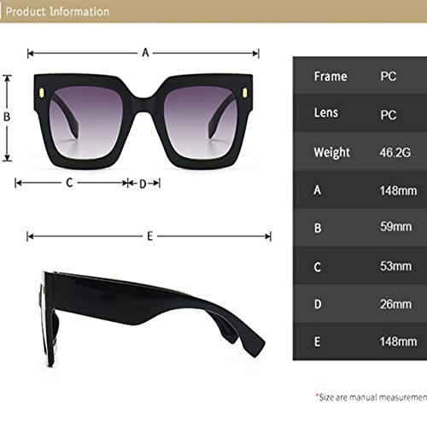
Task: Click the front view sunglasses image
Action: (143, 121)
